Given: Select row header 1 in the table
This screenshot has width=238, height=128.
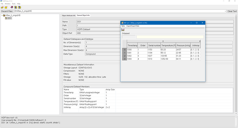Looking at the screenshot, I should pos(125,53).
